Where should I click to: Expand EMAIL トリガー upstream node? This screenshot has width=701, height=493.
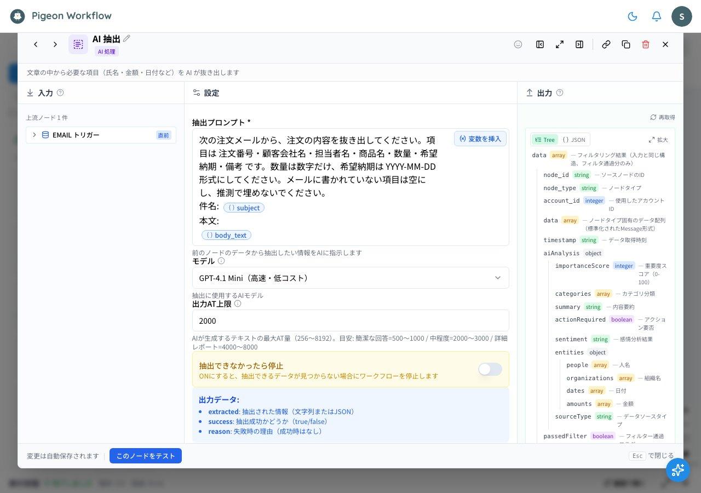(x=101, y=135)
